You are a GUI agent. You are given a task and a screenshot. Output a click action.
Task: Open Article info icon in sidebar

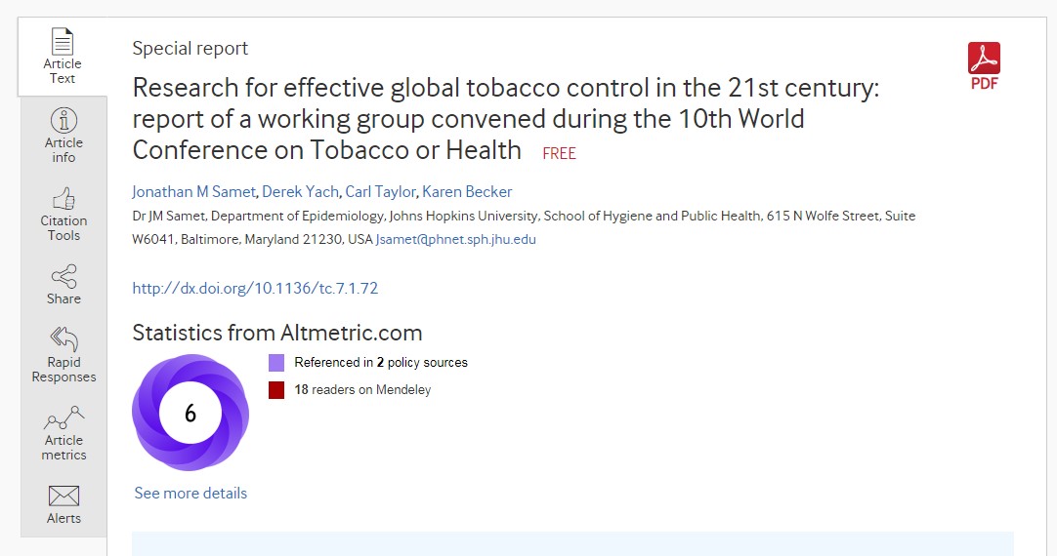pos(63,121)
